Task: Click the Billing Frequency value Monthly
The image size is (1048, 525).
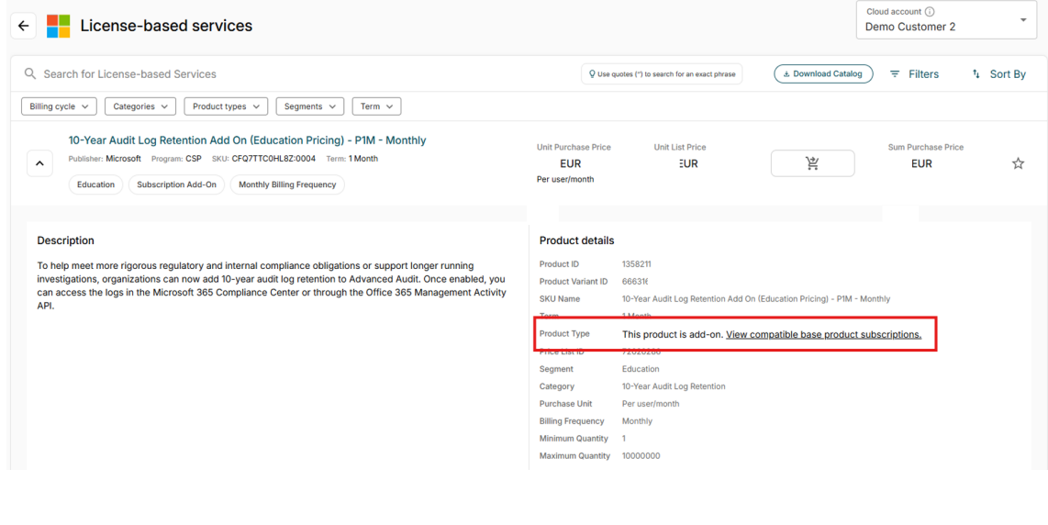Action: (637, 421)
